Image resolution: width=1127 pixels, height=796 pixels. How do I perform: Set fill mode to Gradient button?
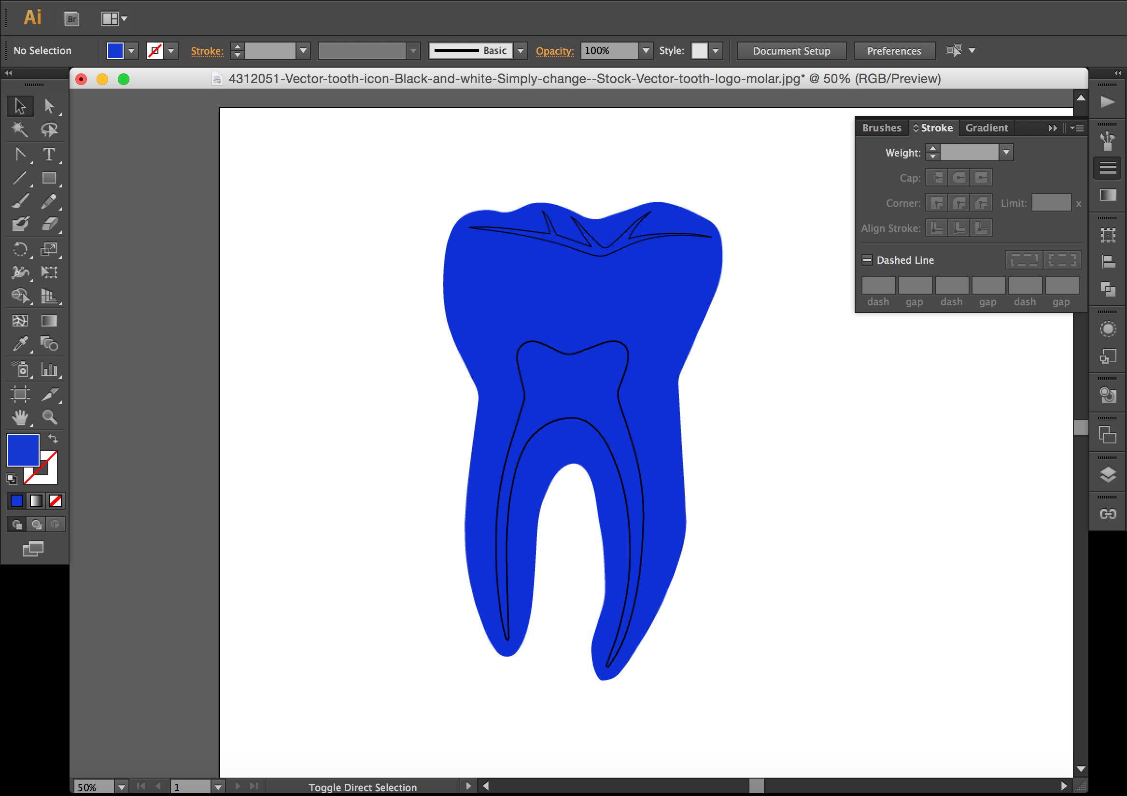click(36, 501)
